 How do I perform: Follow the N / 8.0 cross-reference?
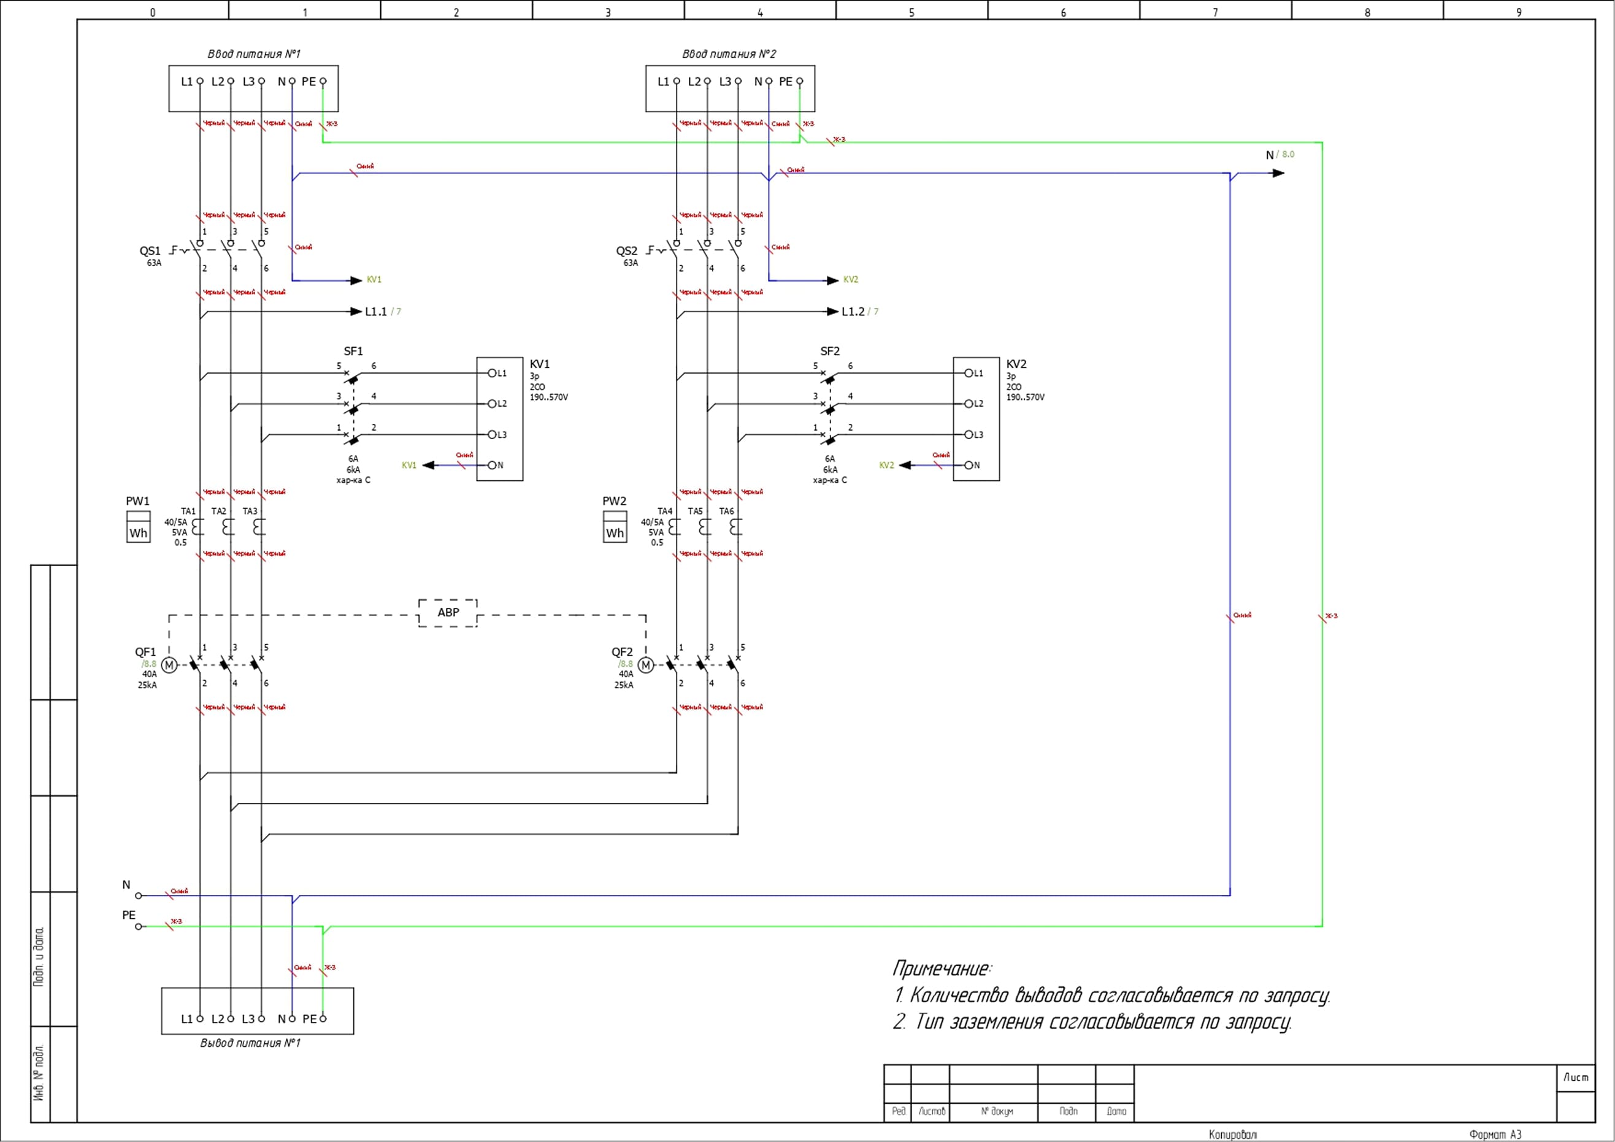pyautogui.click(x=1279, y=155)
